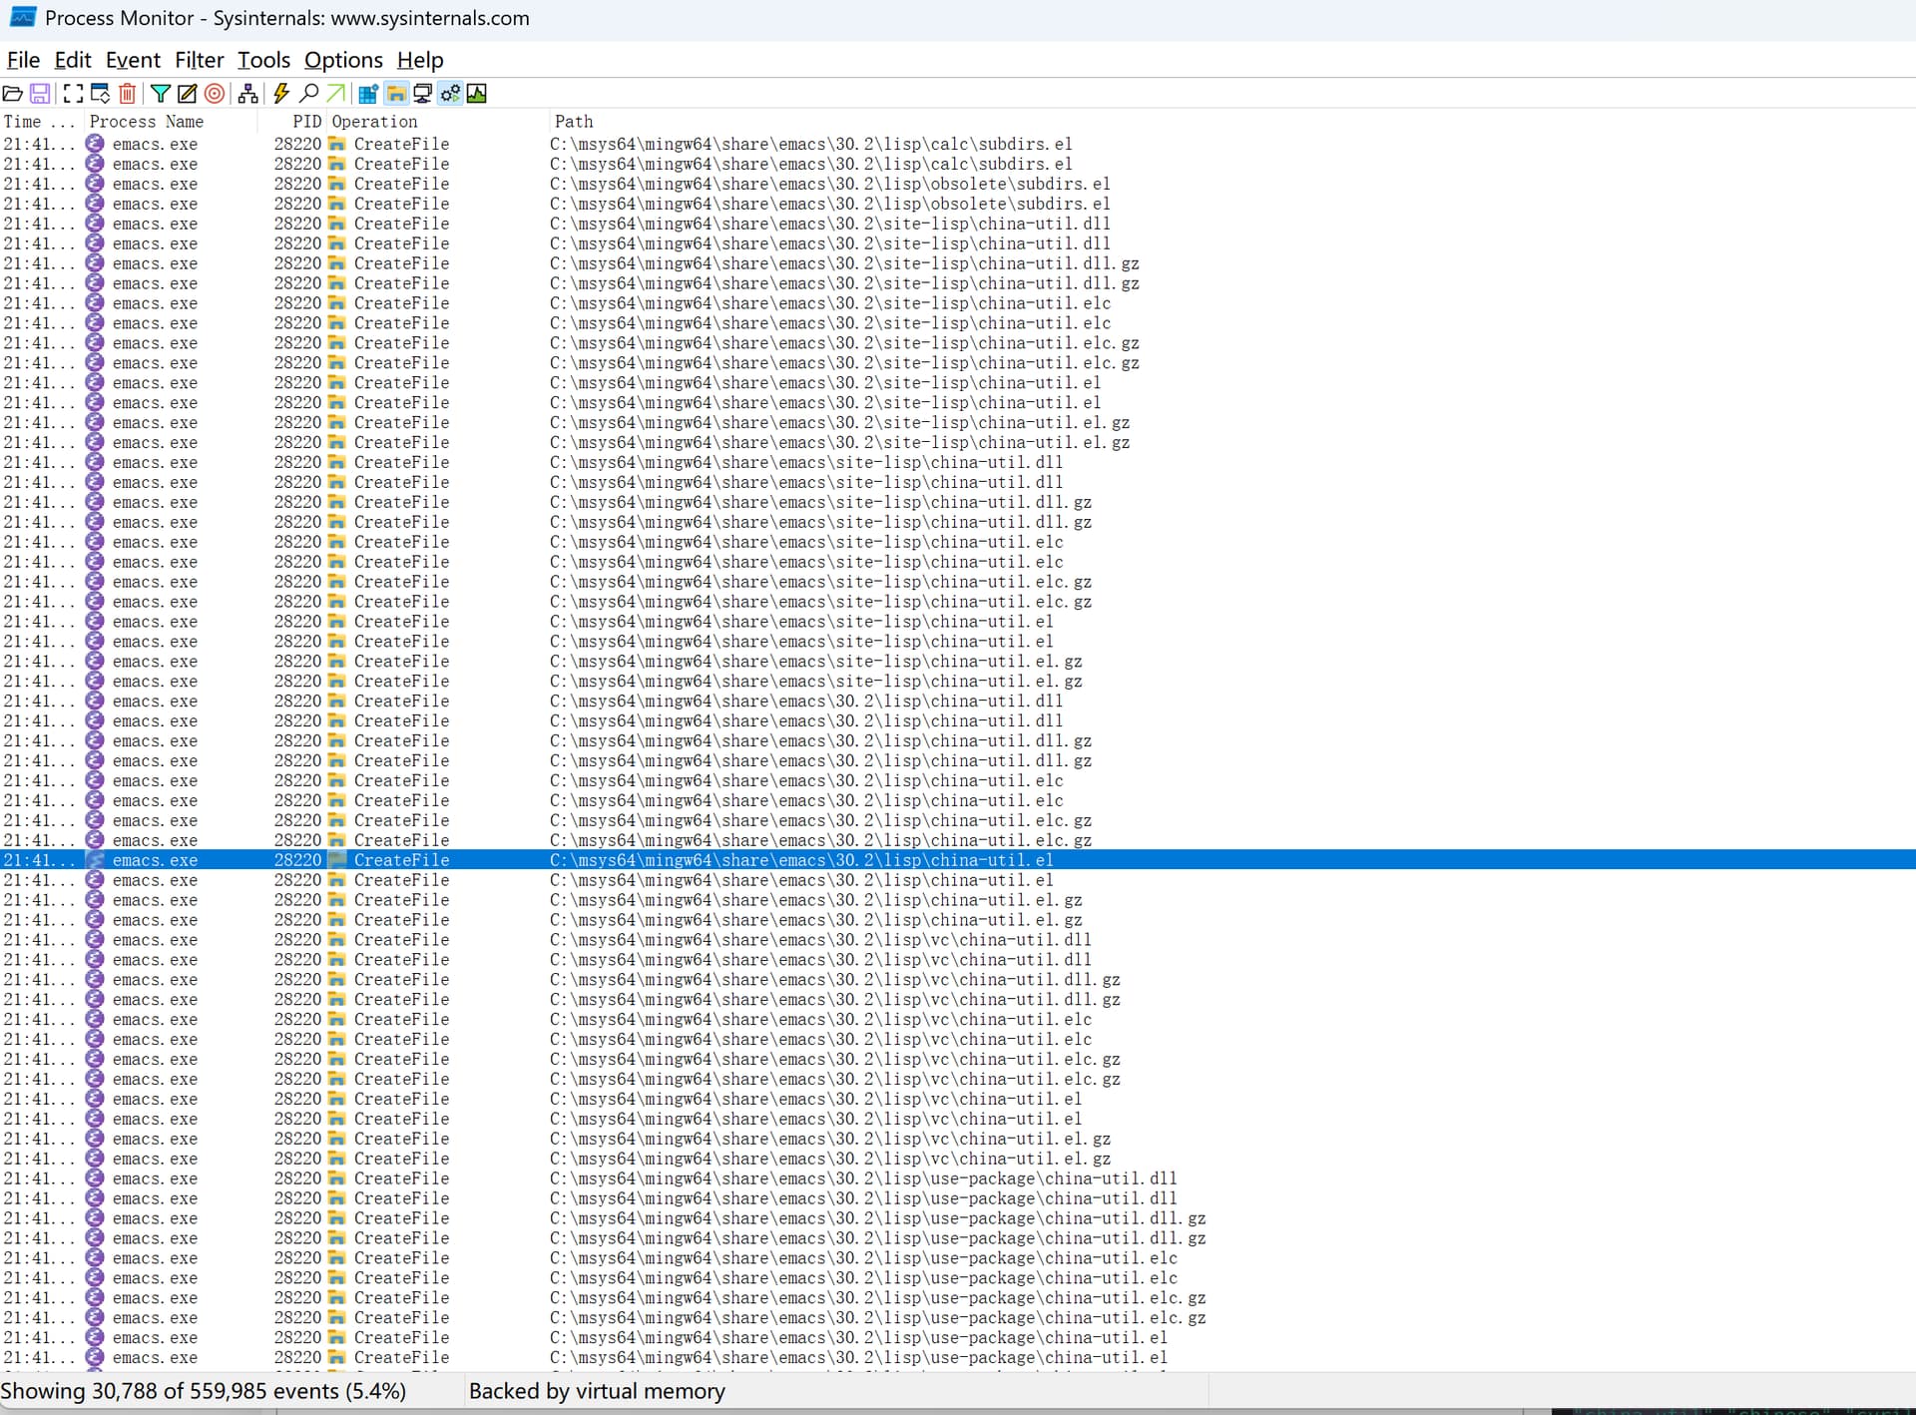Screen dimensions: 1916x1415
Task: Click the green Jump To arrow
Action: (335, 94)
